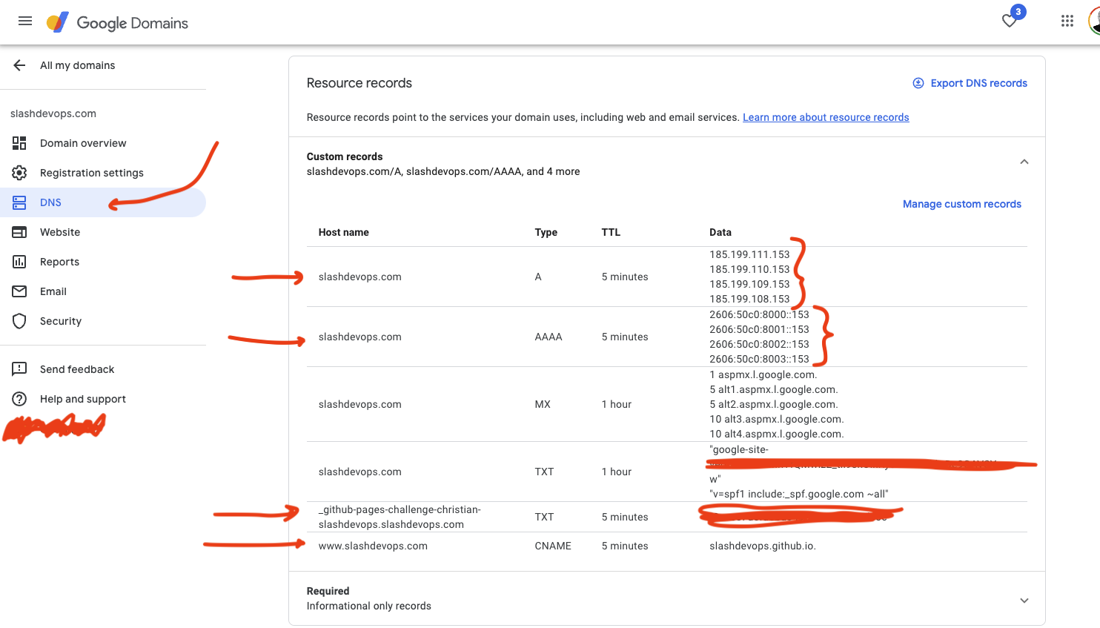Click the Send feedback bubble icon
Viewport: 1100px width, 628px height.
(x=19, y=369)
